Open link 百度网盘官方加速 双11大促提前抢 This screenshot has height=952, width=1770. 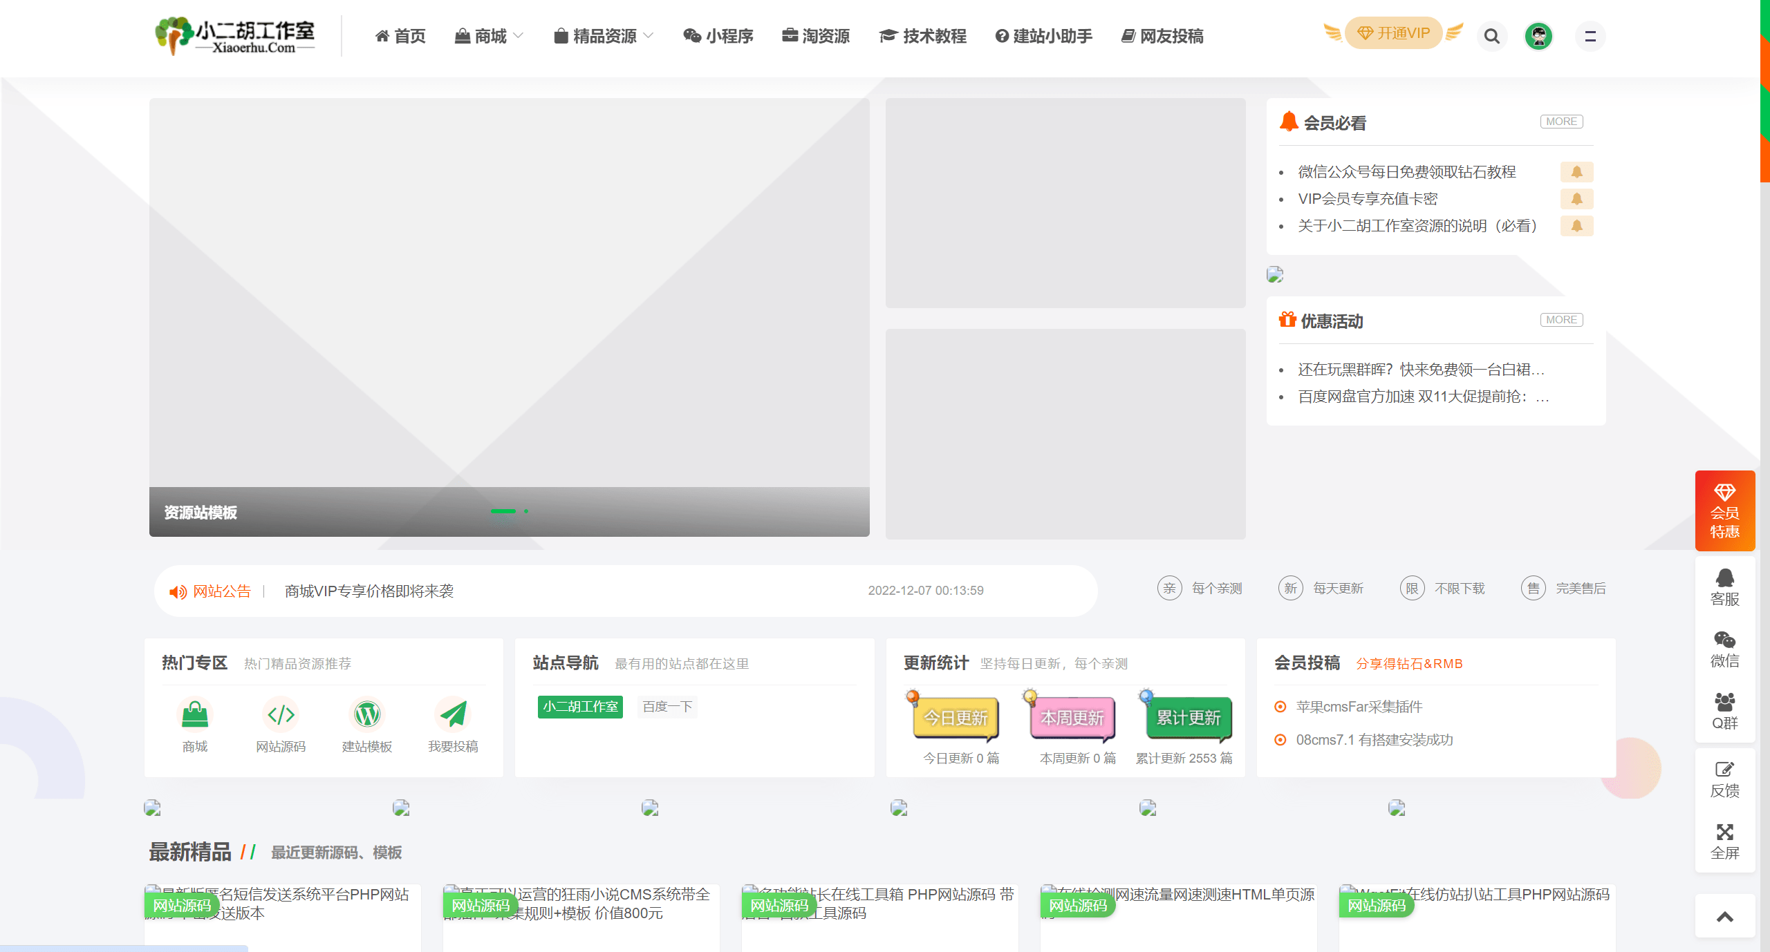[x=1424, y=397]
